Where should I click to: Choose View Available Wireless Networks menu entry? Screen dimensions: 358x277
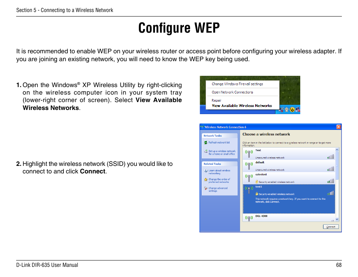click(x=242, y=106)
